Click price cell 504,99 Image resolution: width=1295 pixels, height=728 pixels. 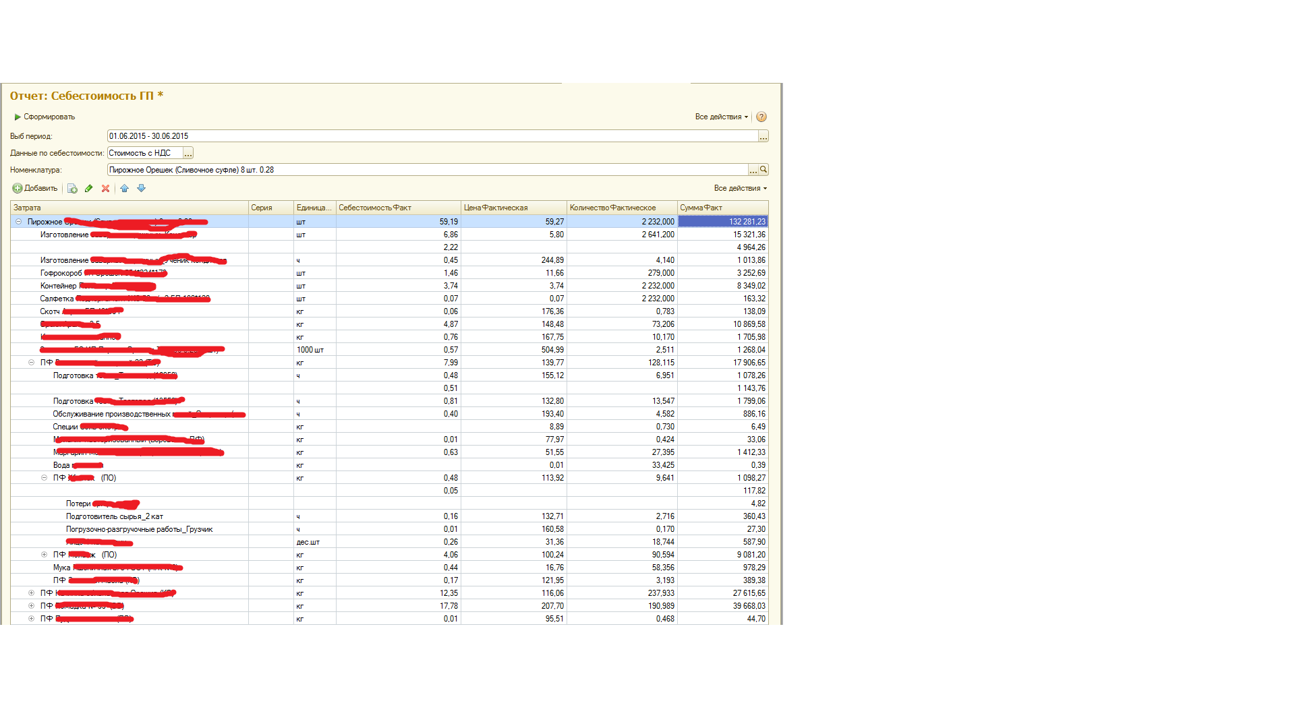514,350
